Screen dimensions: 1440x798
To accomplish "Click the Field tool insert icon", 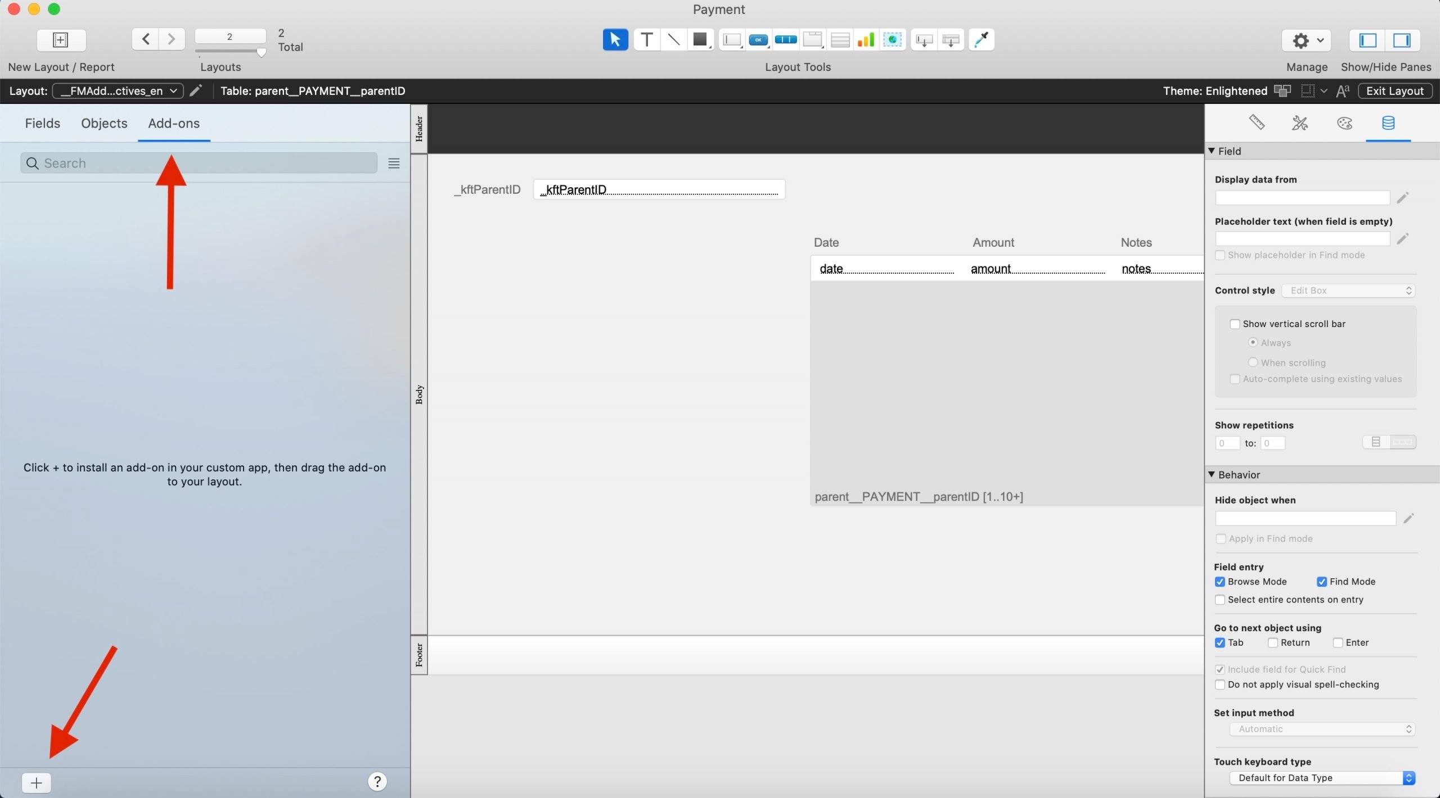I will (x=924, y=40).
